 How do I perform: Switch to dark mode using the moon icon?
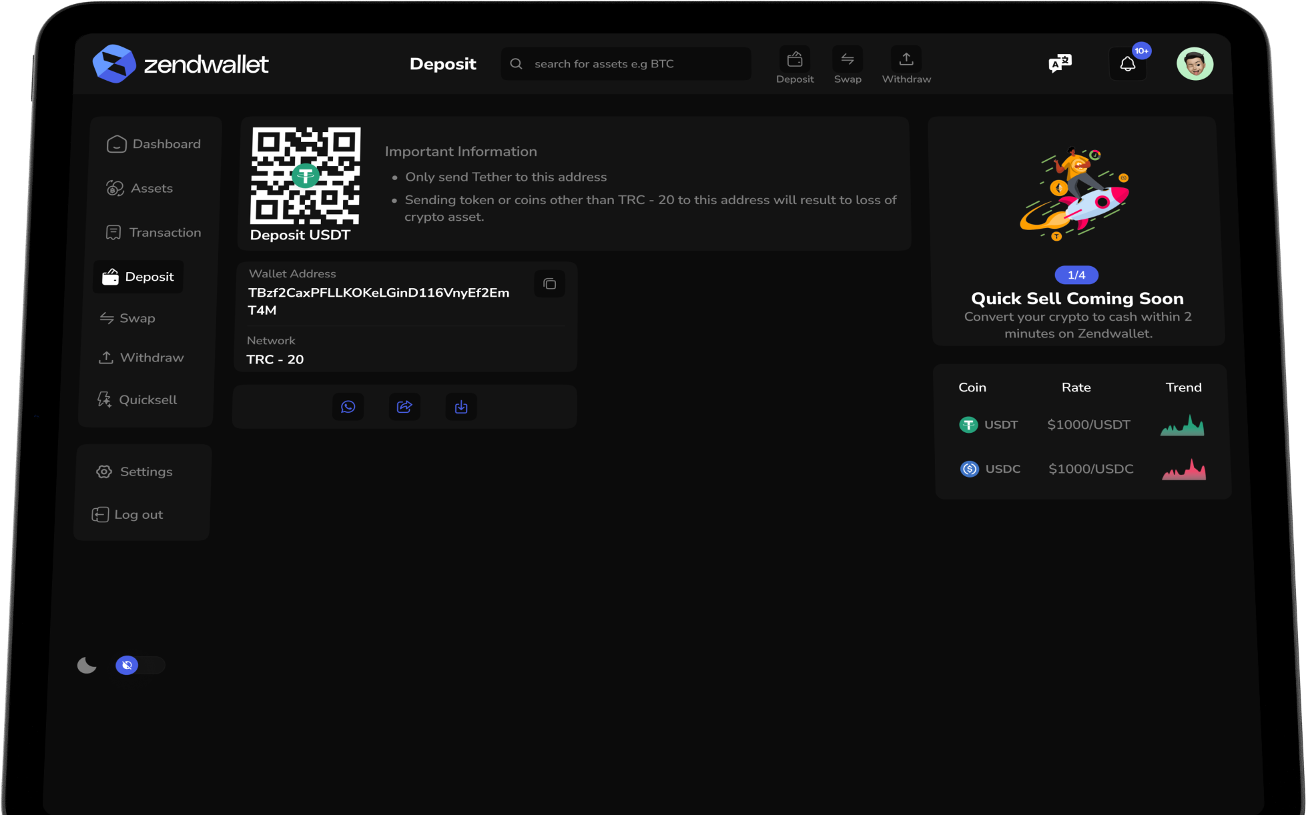pyautogui.click(x=87, y=665)
